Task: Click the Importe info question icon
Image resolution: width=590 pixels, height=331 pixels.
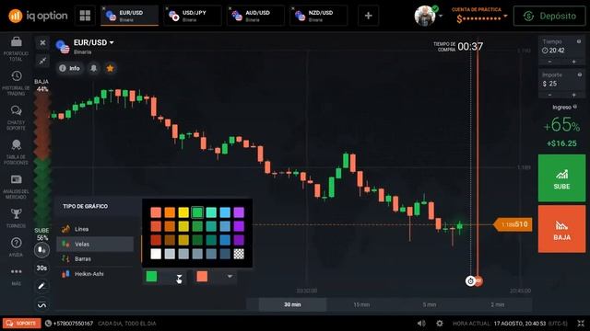Action: click(x=580, y=74)
